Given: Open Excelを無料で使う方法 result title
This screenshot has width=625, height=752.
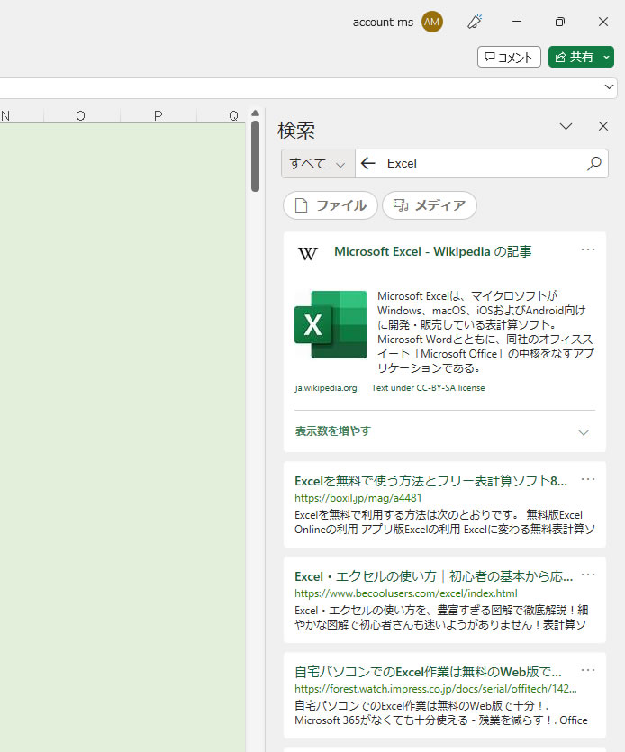Looking at the screenshot, I should pos(430,481).
